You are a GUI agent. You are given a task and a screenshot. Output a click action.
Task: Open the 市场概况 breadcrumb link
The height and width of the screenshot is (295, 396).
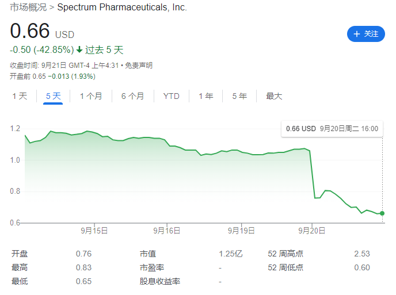pyautogui.click(x=28, y=7)
